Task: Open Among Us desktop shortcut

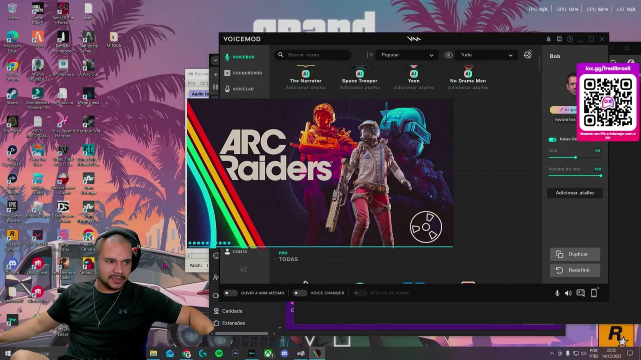Action: tap(88, 266)
